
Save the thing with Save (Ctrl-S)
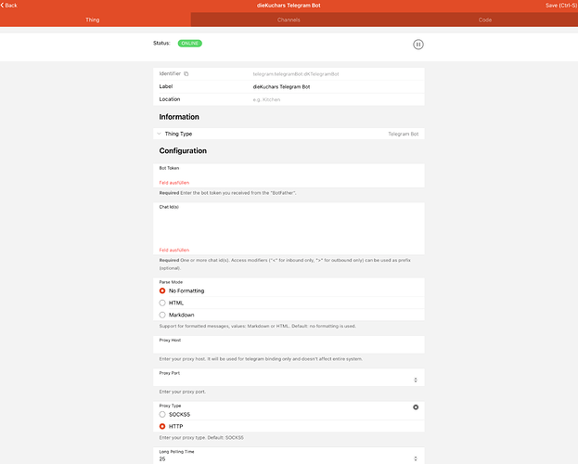[x=561, y=6]
